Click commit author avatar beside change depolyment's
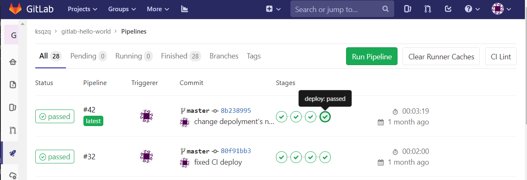Screen dimensions: 527x180 point(185,122)
